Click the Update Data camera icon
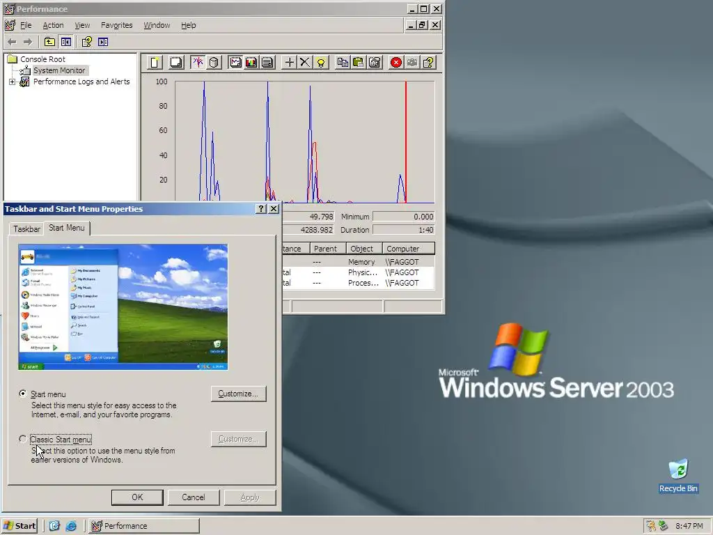This screenshot has width=713, height=535. [x=412, y=62]
